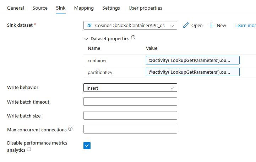Click the container value input field
This screenshot has width=256, height=162.
(192, 61)
